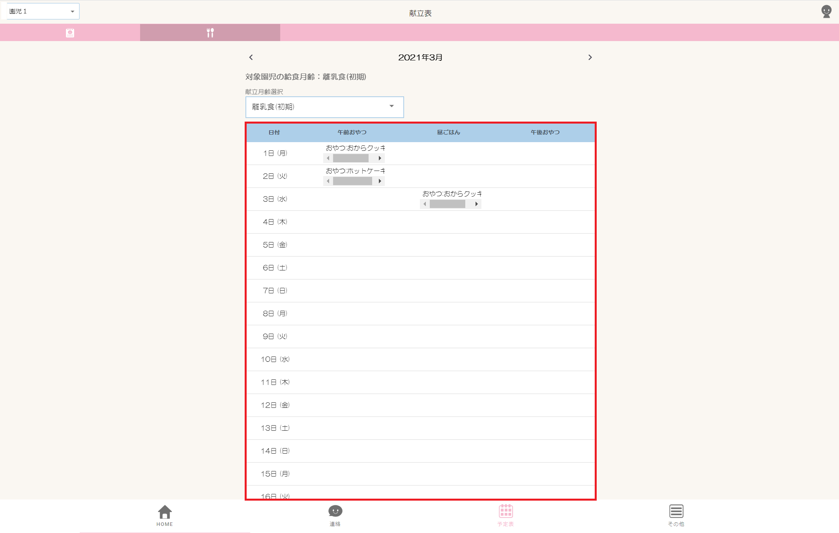Viewport: 839px width, 533px height.
Task: Open the calendar schedule tab icon
Action: click(x=70, y=33)
